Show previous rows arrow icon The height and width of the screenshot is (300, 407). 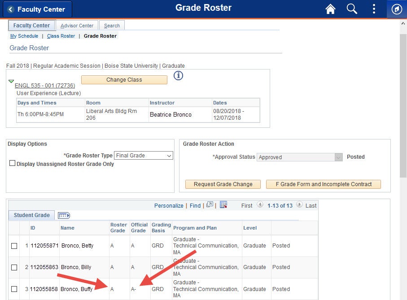(x=260, y=204)
